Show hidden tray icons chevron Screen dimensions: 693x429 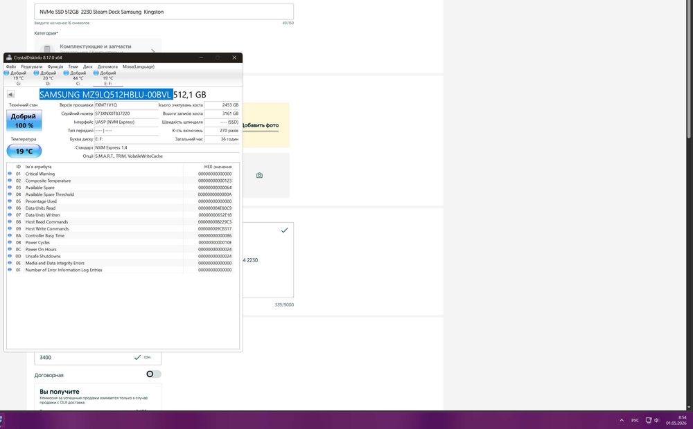tap(622, 420)
